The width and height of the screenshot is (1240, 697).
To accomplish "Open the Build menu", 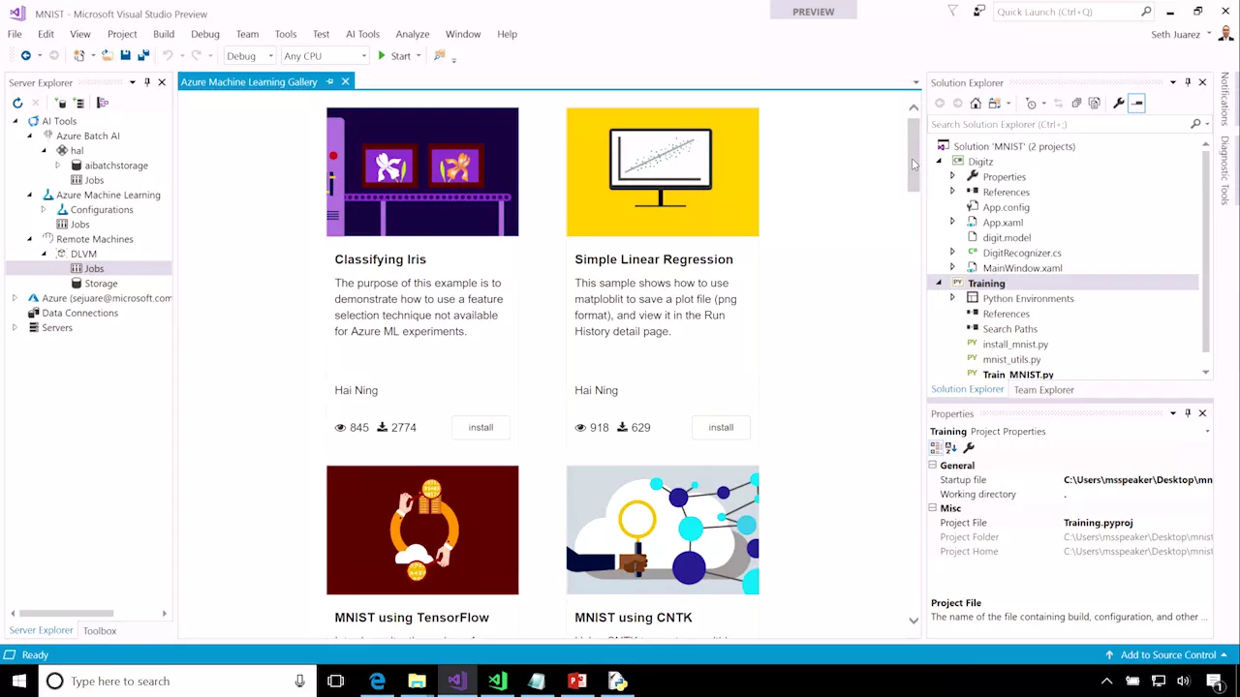I will click(164, 34).
